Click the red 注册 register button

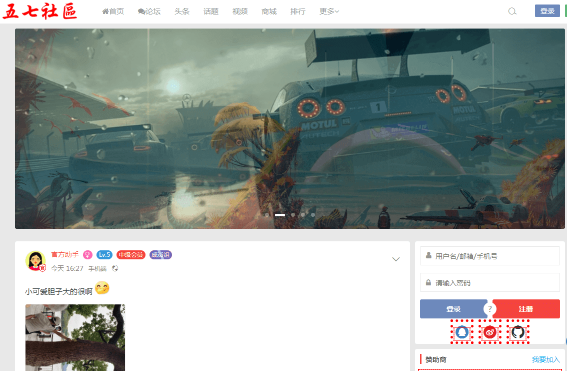(526, 309)
